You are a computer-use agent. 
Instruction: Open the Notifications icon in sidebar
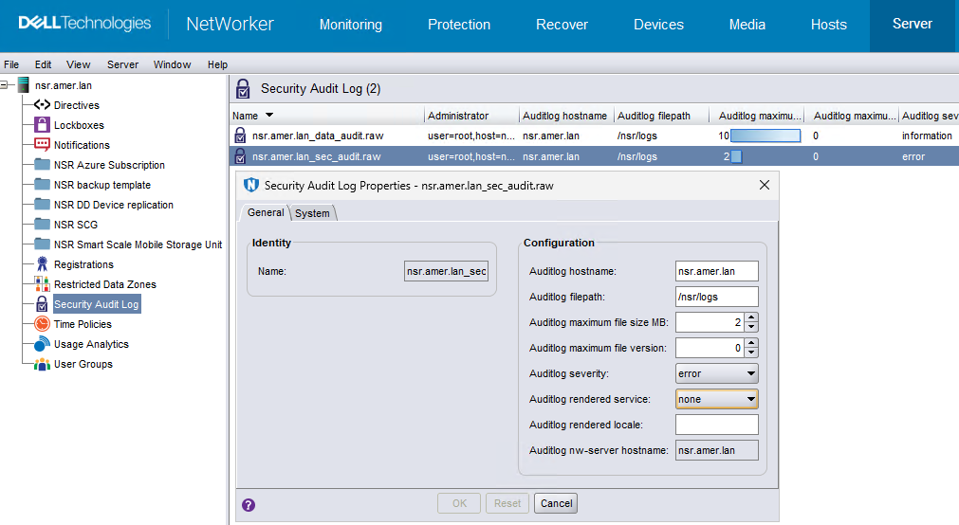(42, 145)
